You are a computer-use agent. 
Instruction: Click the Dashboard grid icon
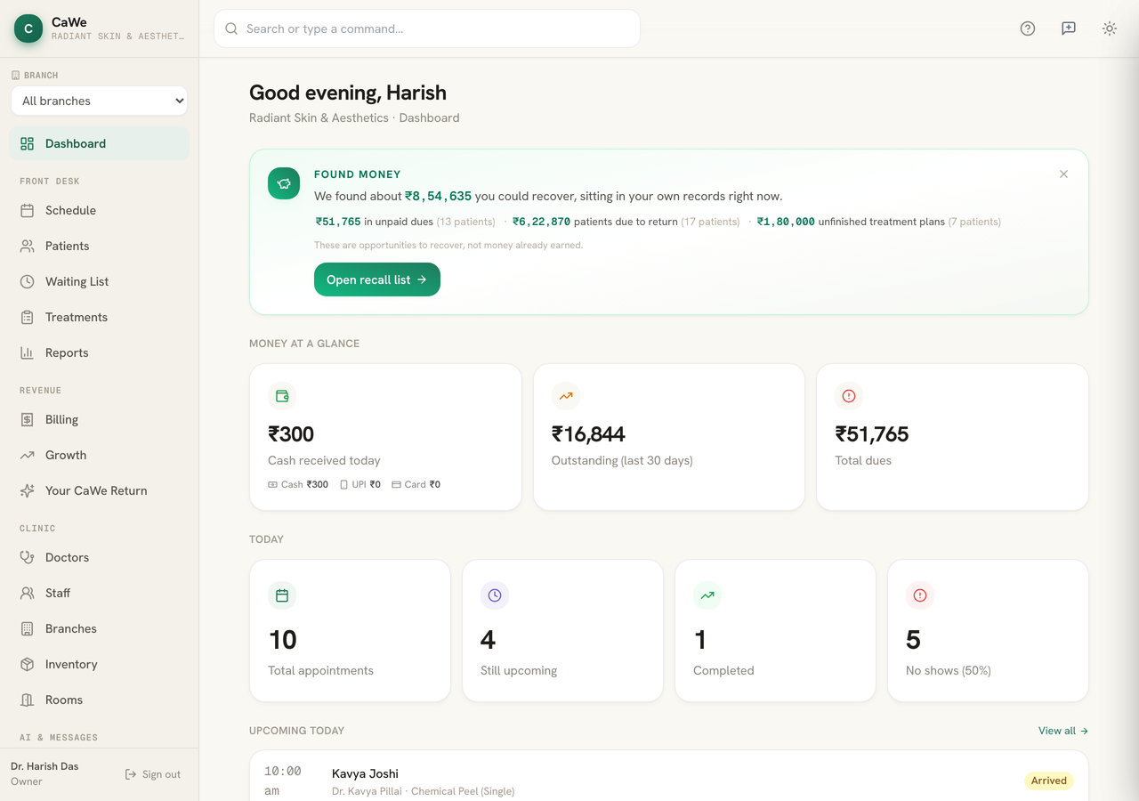point(28,143)
